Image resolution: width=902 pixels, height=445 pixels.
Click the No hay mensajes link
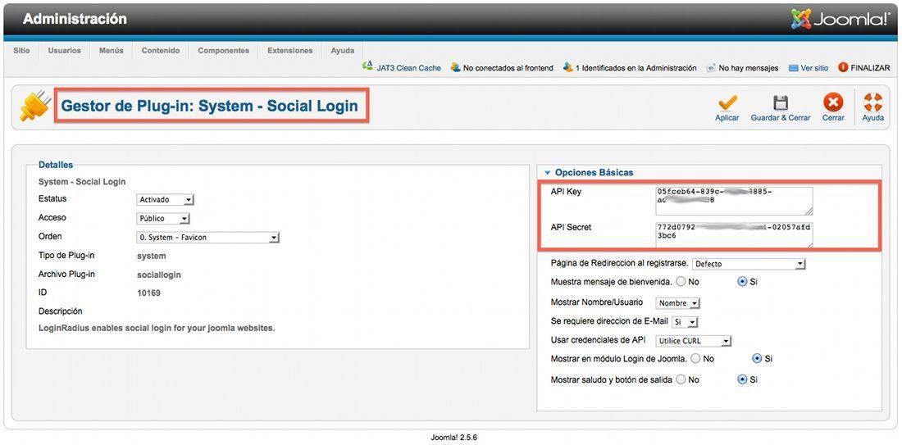coord(749,68)
